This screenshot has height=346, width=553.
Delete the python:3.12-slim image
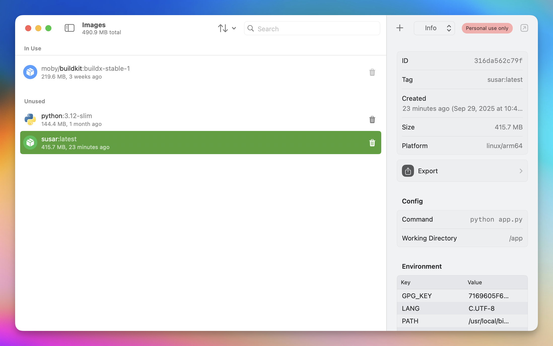click(x=372, y=120)
